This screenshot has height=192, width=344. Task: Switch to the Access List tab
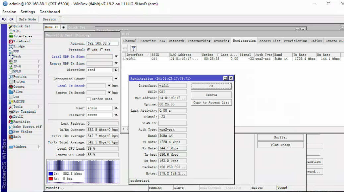click(269, 41)
